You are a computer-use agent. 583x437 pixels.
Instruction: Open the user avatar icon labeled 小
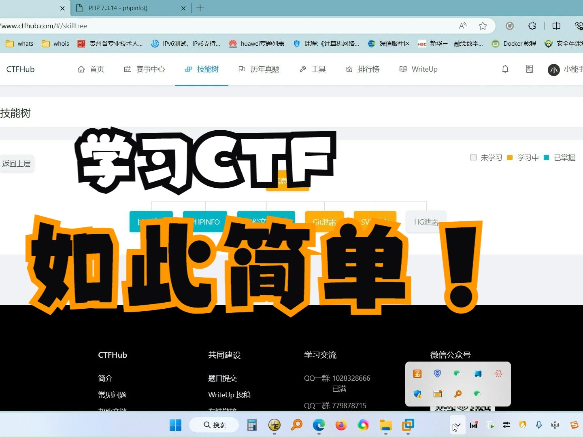[x=553, y=70]
